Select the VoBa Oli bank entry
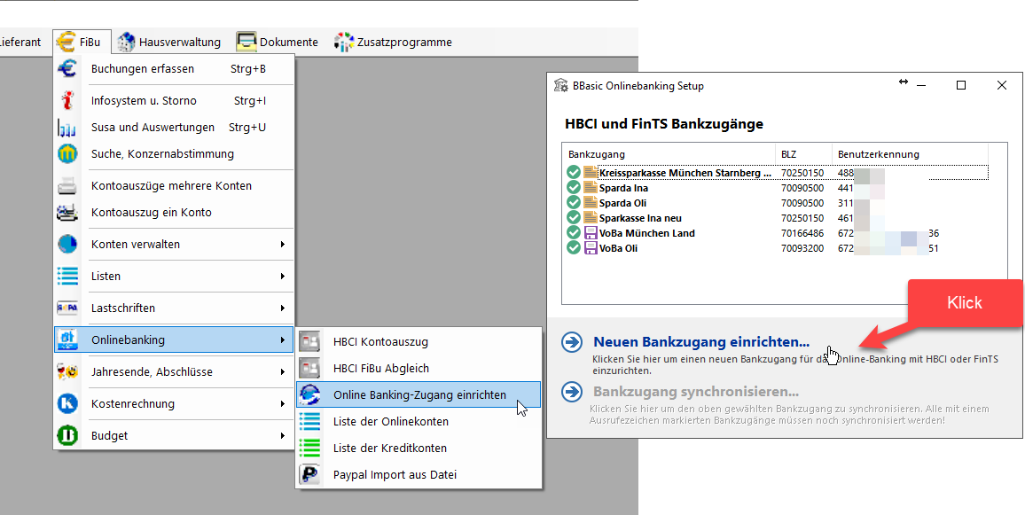The height and width of the screenshot is (515, 1025). (778, 248)
